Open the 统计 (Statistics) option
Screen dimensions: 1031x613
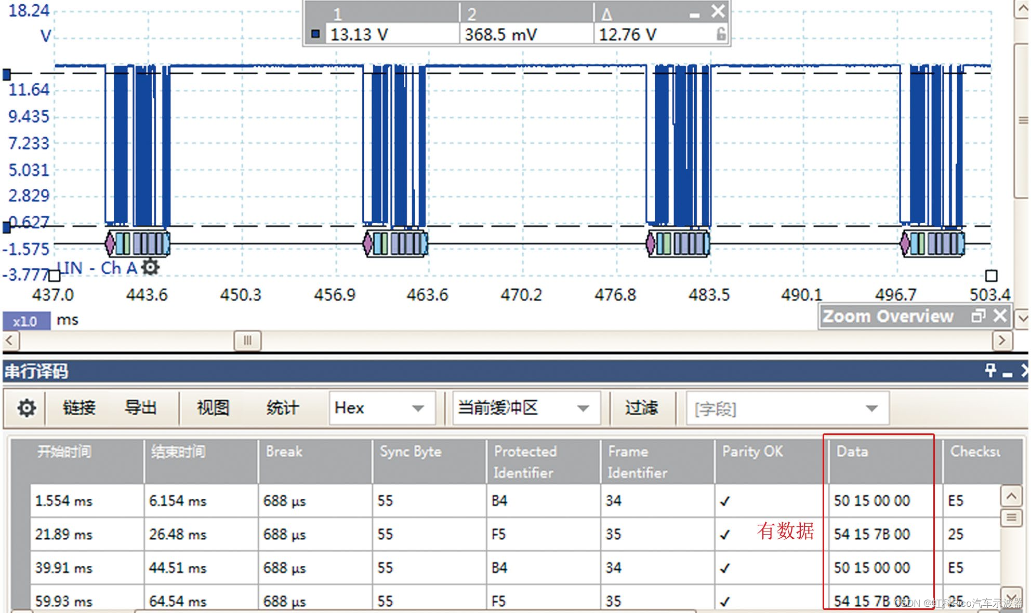282,408
